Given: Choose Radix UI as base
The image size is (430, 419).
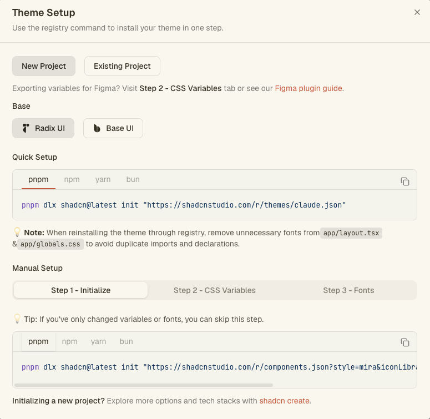Looking at the screenshot, I should [x=43, y=128].
